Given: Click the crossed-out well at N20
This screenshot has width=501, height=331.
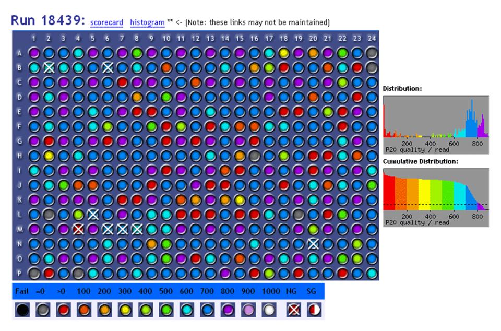Looking at the screenshot, I should pos(313,244).
